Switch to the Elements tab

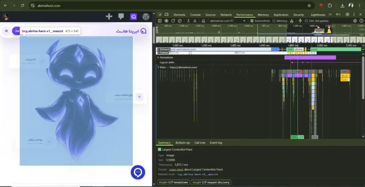coord(179,15)
